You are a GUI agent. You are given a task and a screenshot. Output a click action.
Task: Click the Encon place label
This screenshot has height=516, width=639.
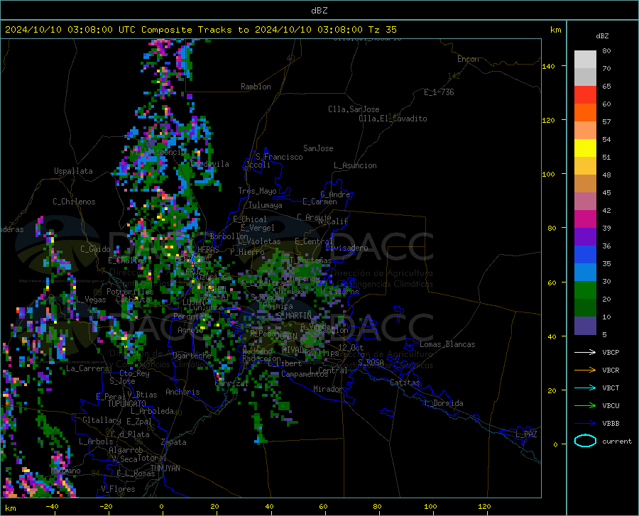tap(468, 59)
